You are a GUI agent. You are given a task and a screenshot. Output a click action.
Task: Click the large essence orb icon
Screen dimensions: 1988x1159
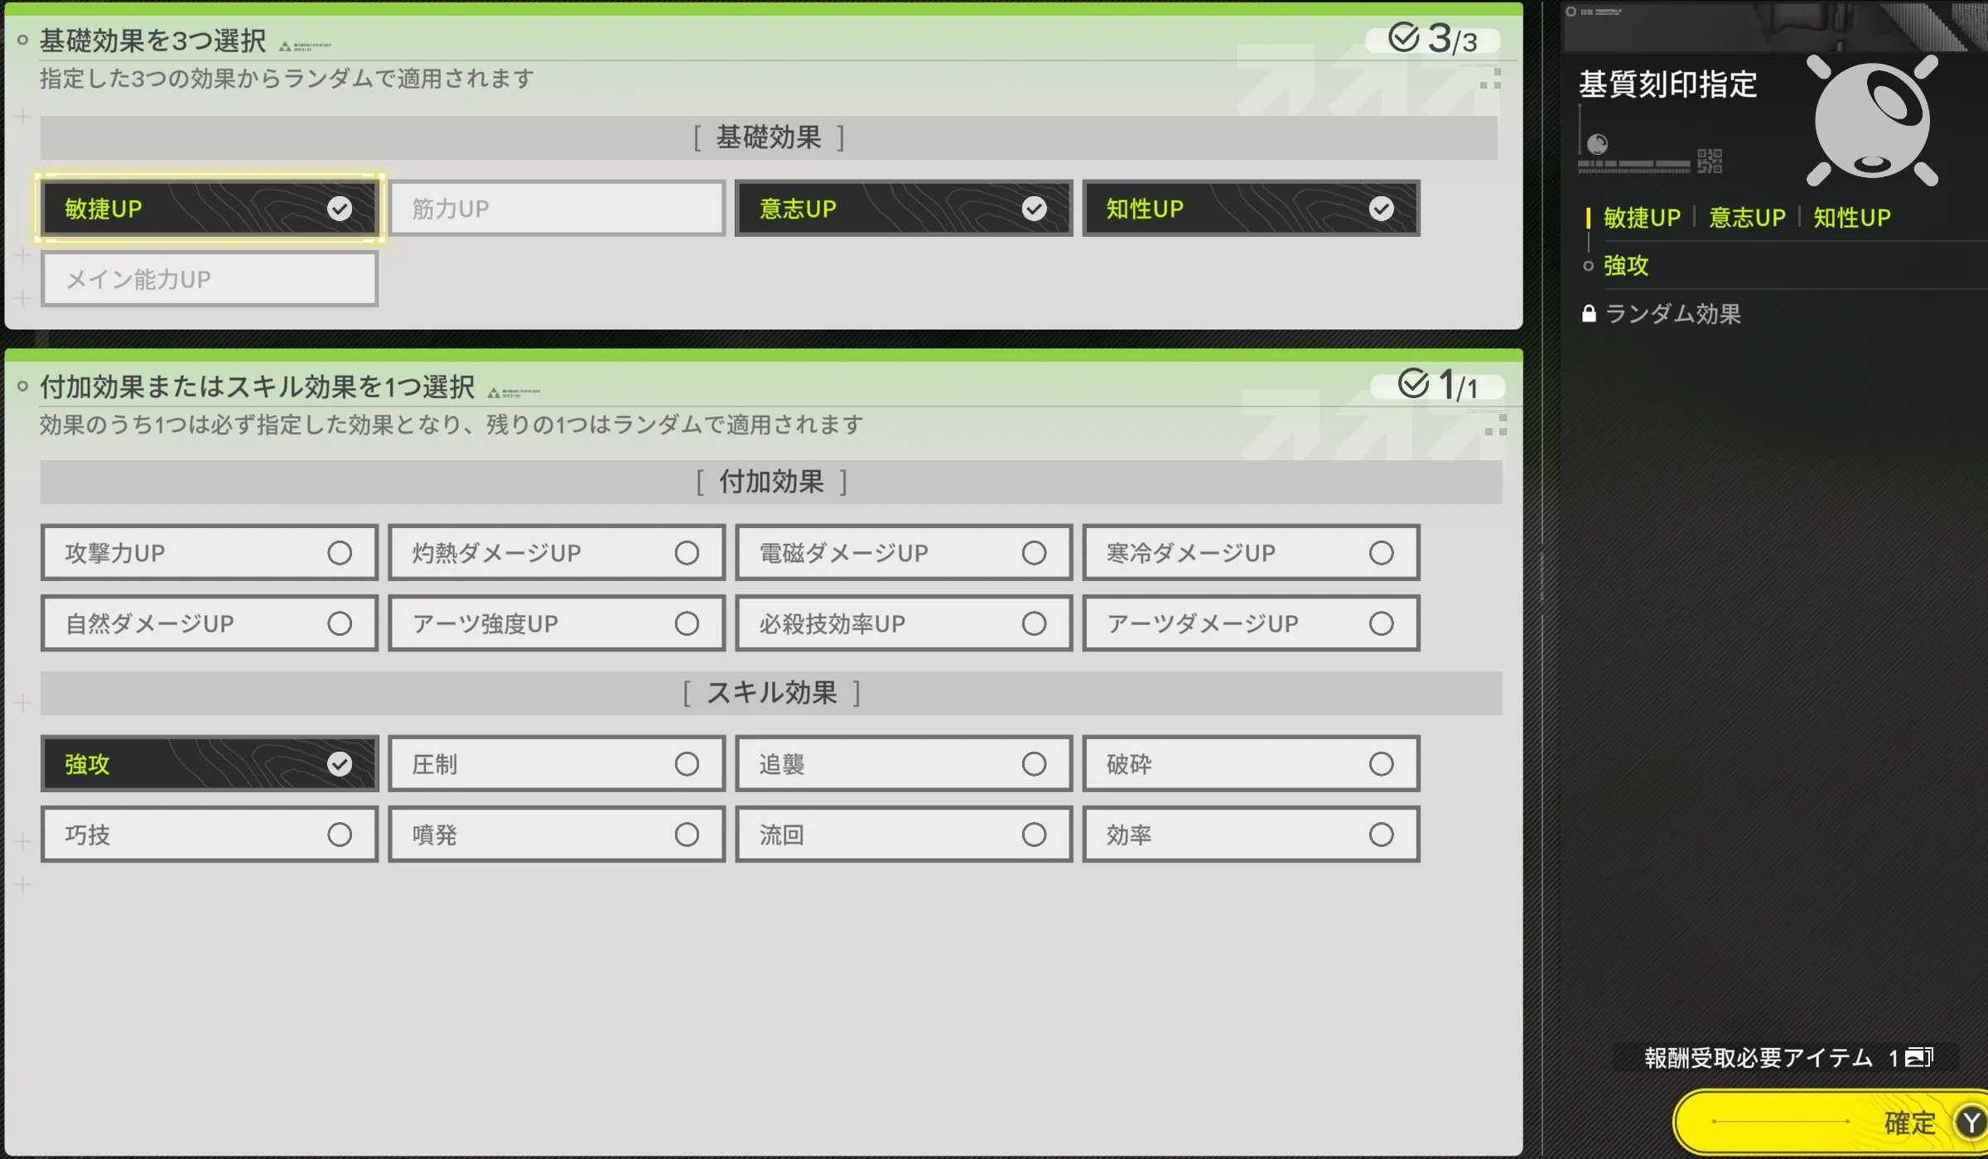point(1872,120)
